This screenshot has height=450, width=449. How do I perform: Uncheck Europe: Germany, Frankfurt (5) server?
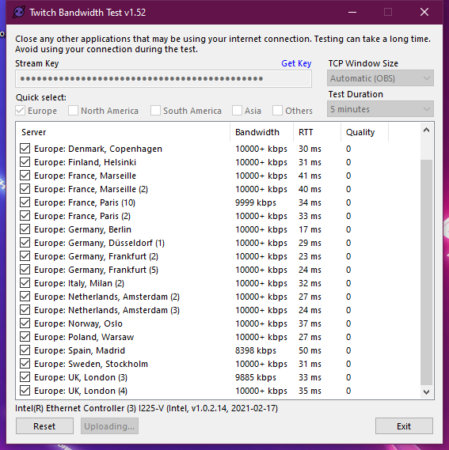25,270
